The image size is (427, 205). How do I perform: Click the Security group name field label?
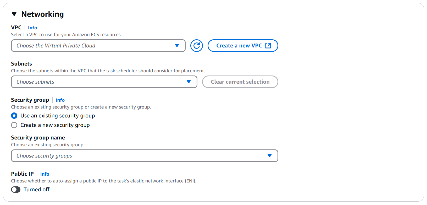38,138
